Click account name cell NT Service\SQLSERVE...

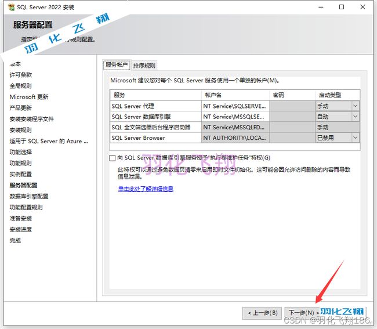pyautogui.click(x=235, y=106)
